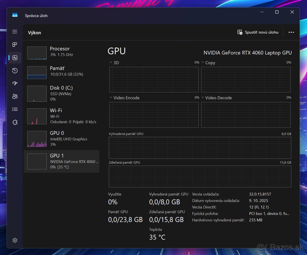
Task: Switch to the Procesor performance pane
Action: [x=61, y=53]
